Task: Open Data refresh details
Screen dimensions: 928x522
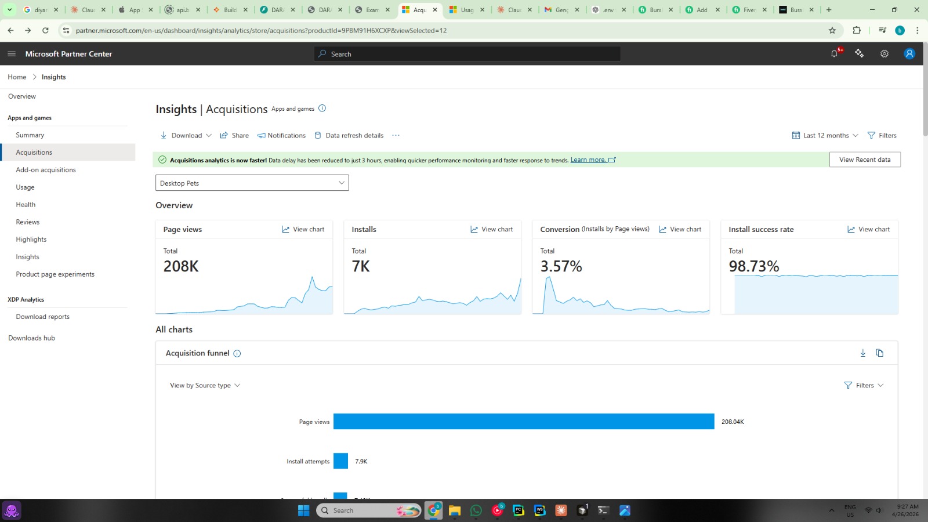Action: pos(349,136)
